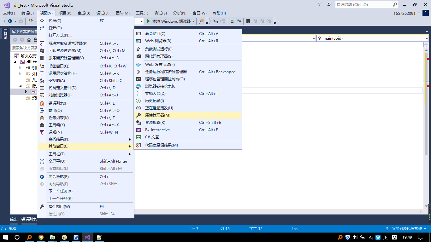Image resolution: width=431 pixels, height=242 pixels.
Task: Click the volume icon in the system tray
Action: [x=355, y=237]
